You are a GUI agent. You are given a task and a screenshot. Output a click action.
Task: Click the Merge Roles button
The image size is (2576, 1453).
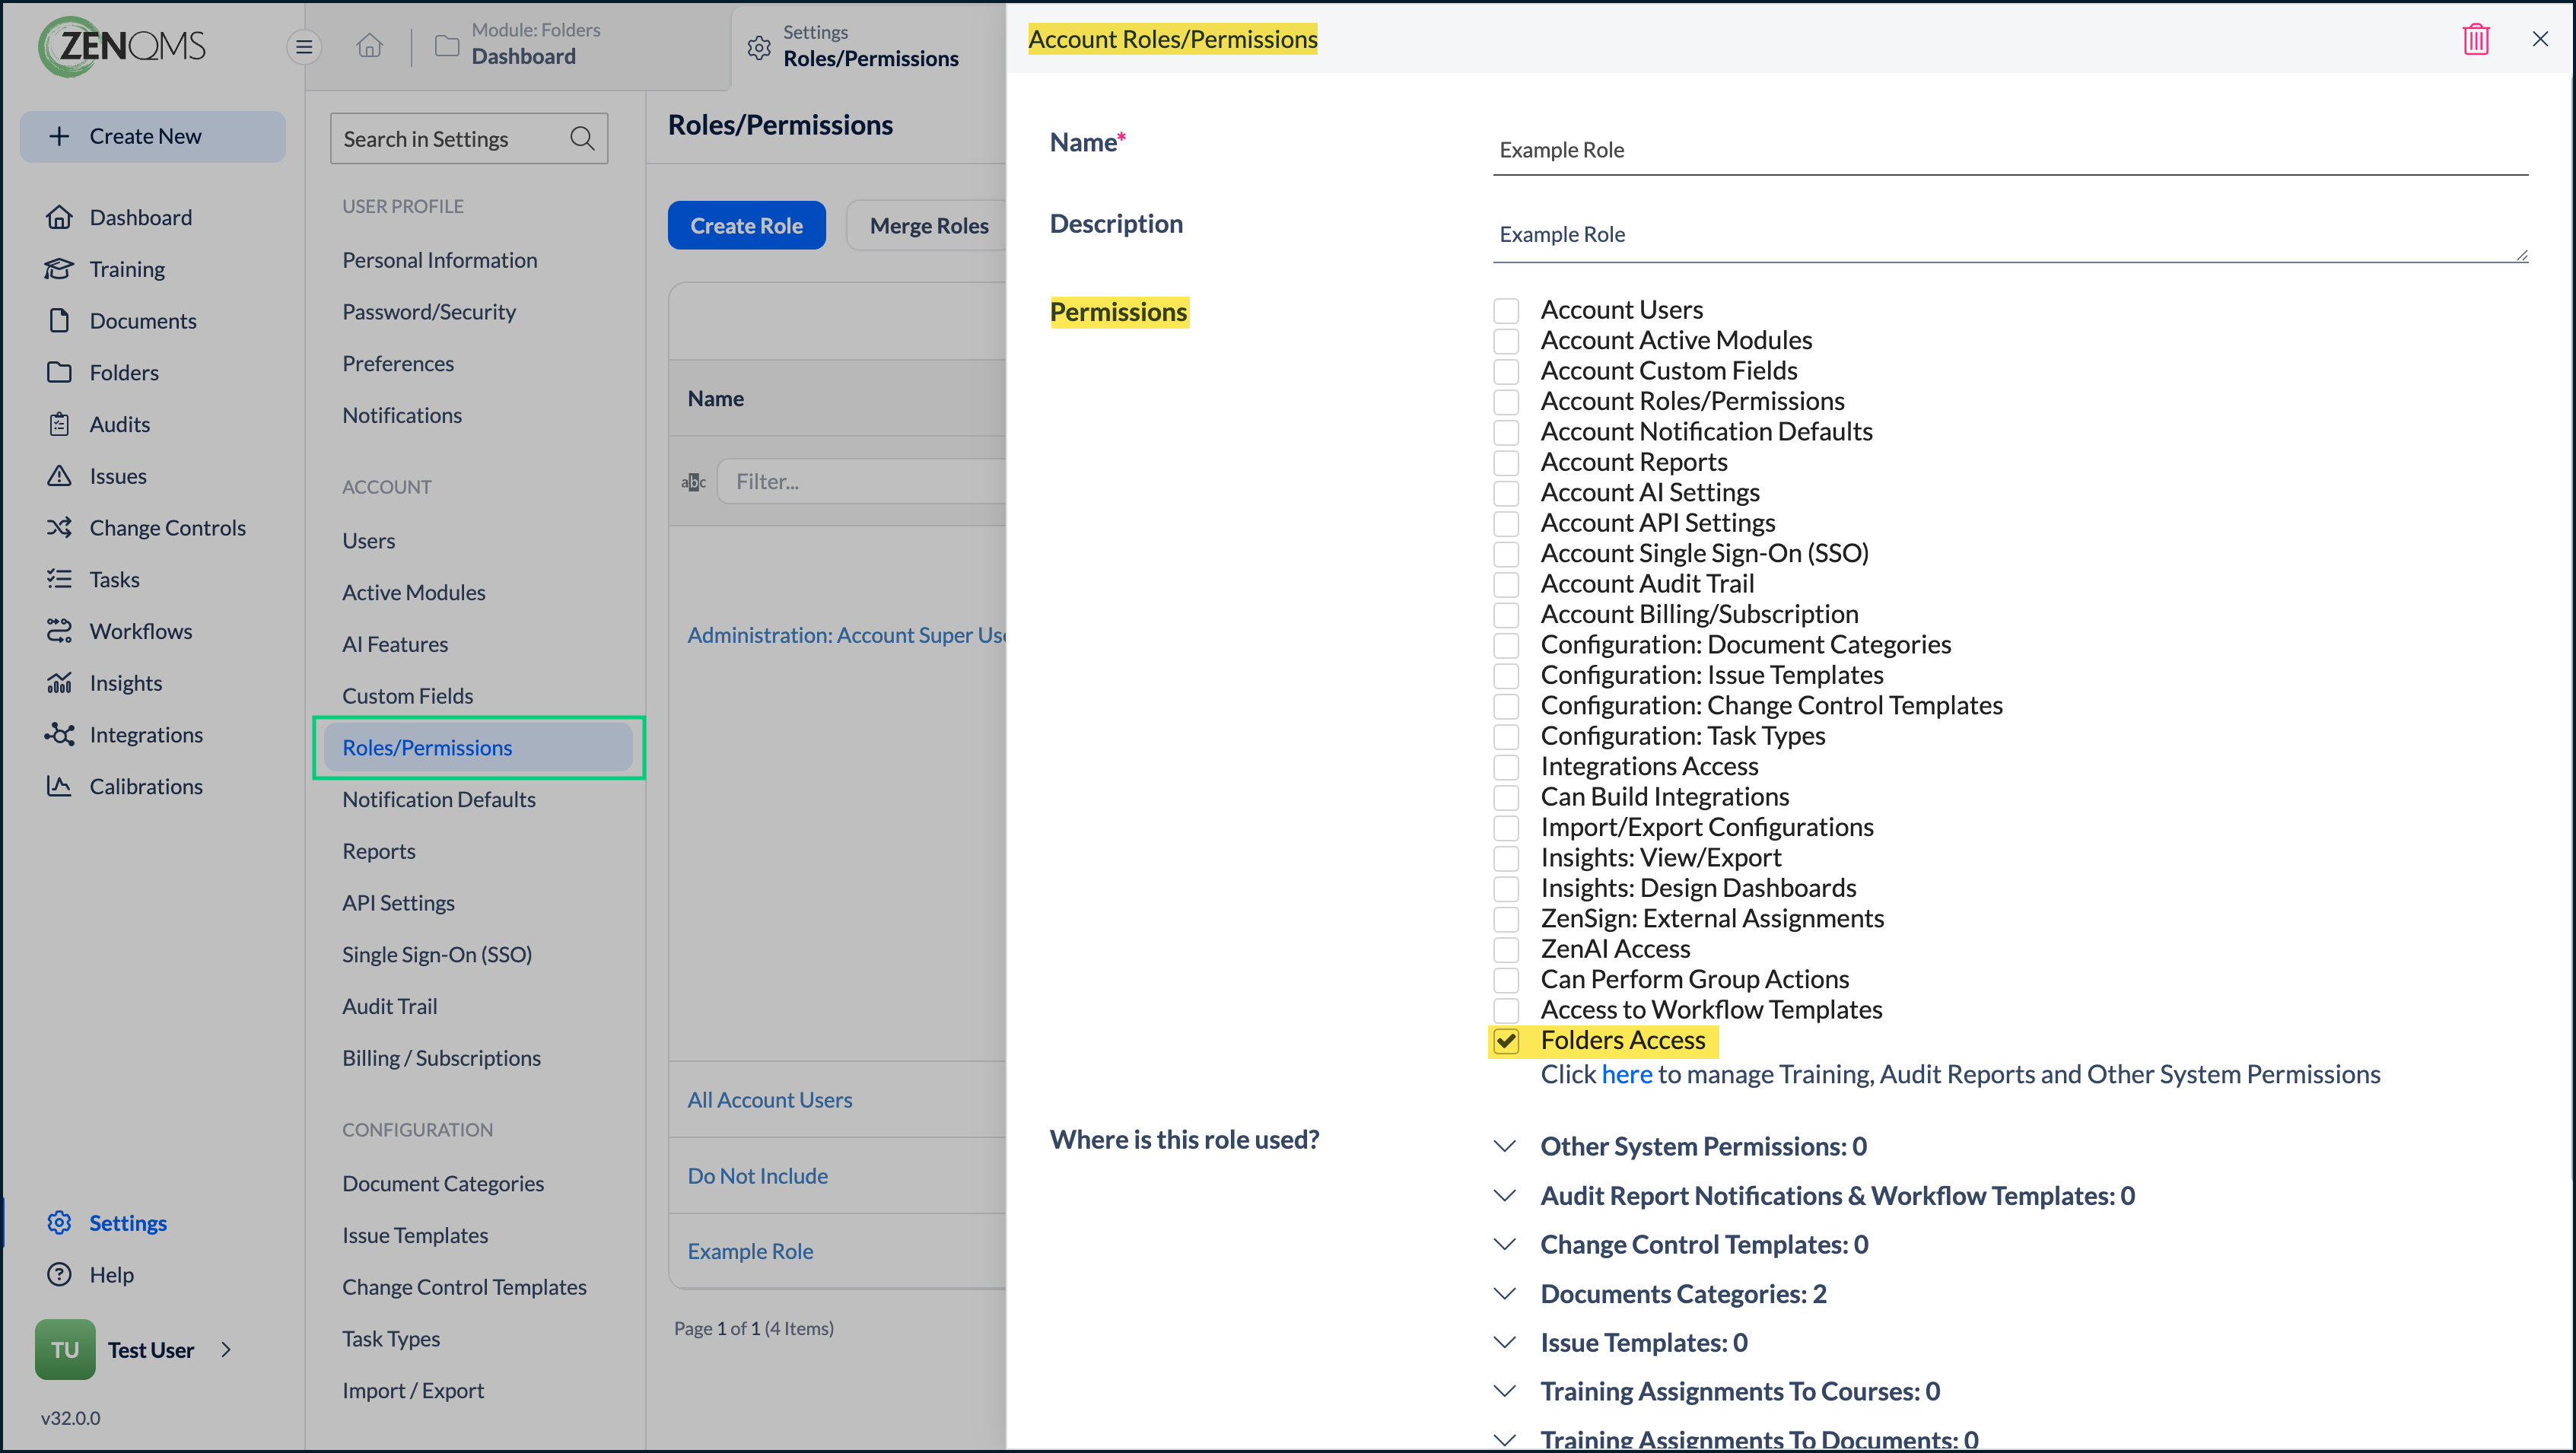tap(929, 225)
